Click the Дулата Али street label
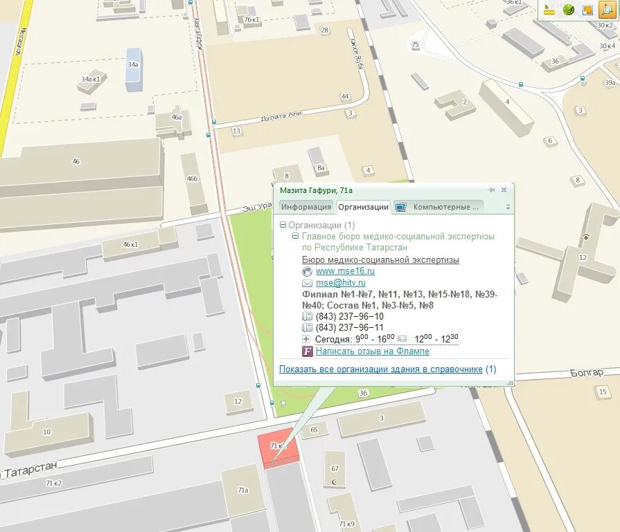 click(x=281, y=116)
